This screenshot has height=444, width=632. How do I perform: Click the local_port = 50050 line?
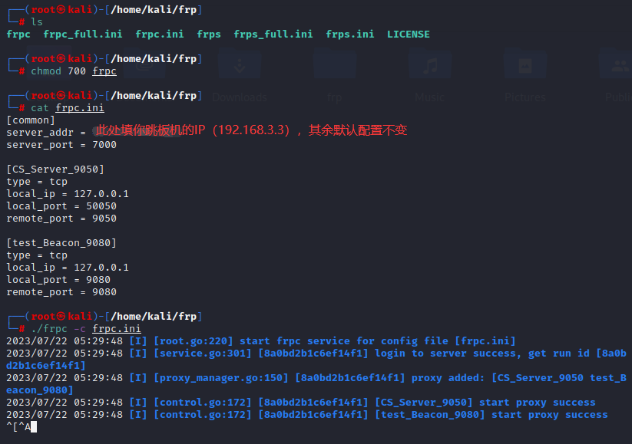coord(61,206)
